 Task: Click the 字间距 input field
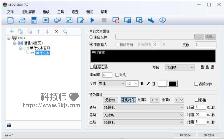[107, 75]
